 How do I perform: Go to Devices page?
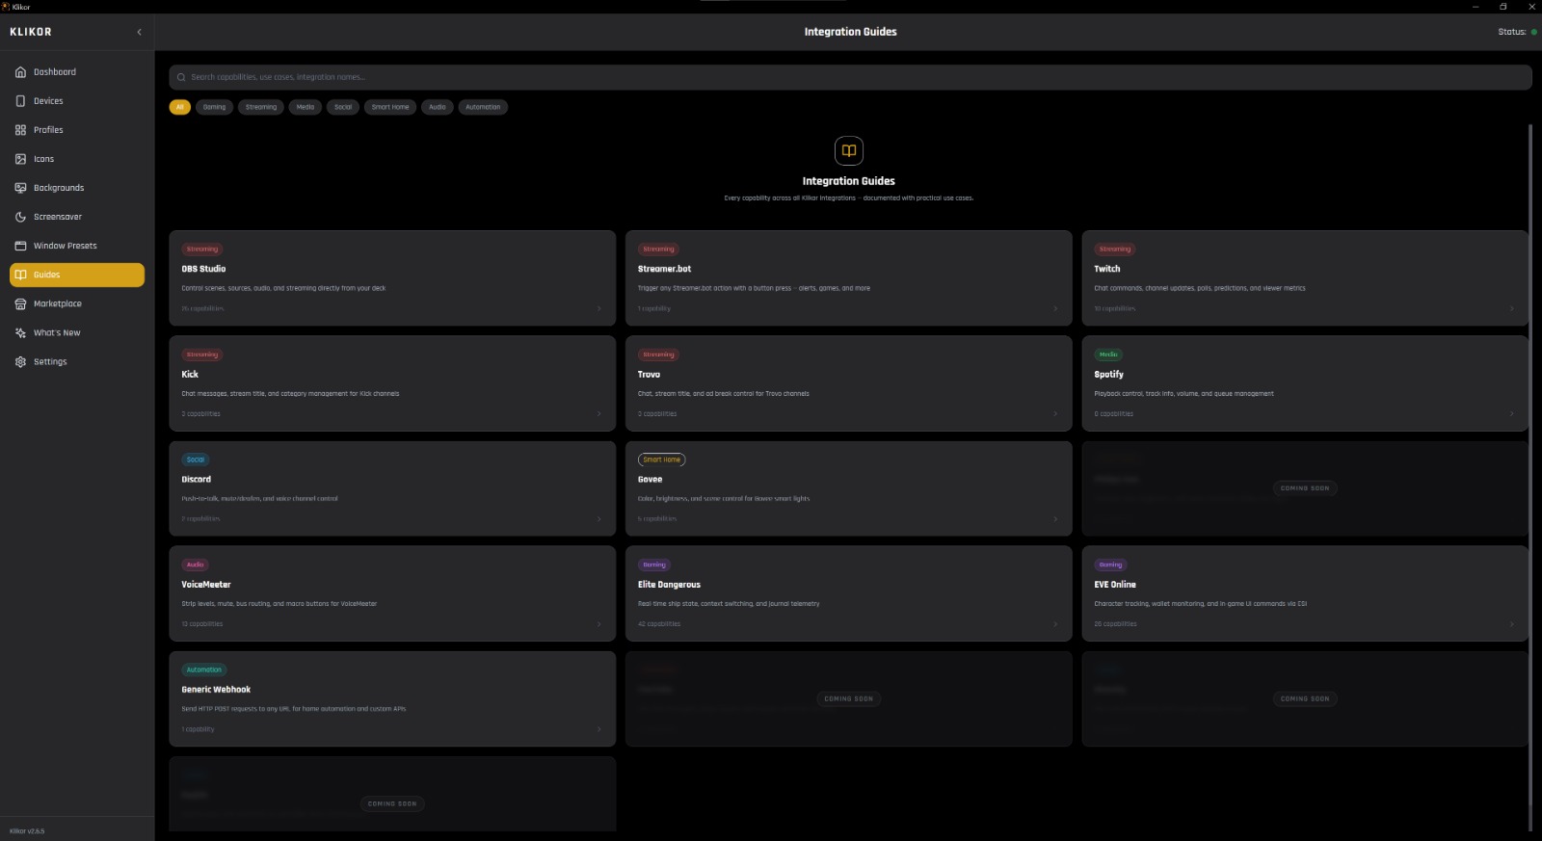[x=77, y=101]
